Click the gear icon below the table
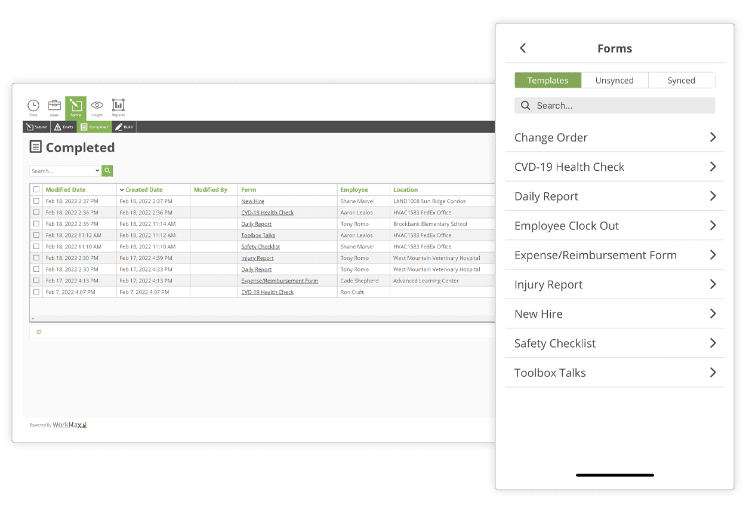Image resolution: width=746 pixels, height=516 pixels. (x=39, y=332)
